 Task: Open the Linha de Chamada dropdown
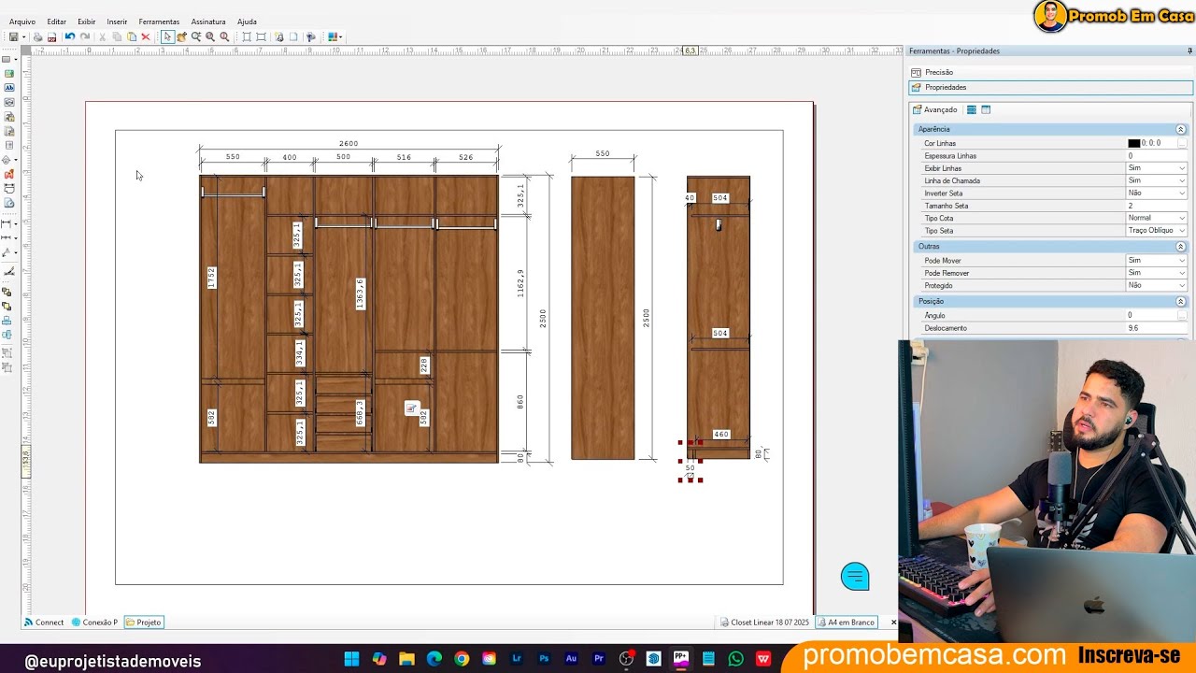pyautogui.click(x=1182, y=180)
